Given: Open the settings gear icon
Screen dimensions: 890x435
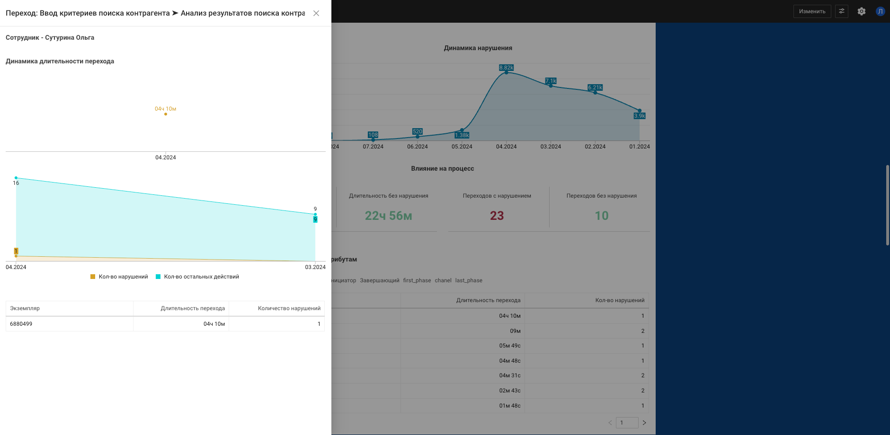Looking at the screenshot, I should [862, 11].
